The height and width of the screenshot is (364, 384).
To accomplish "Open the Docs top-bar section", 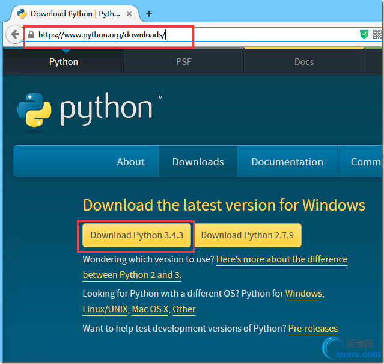I will [x=304, y=62].
